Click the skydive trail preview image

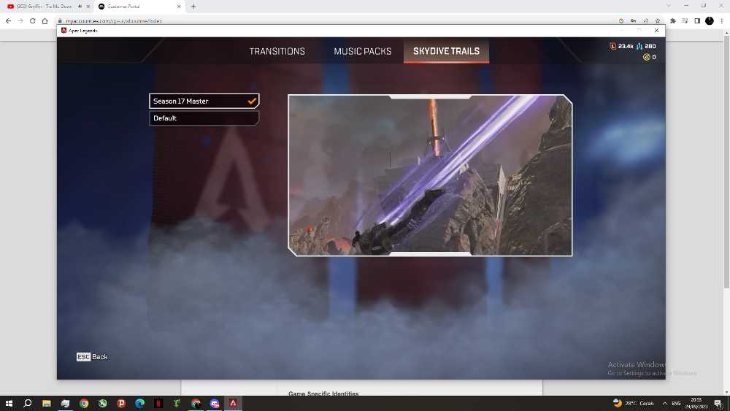430,175
